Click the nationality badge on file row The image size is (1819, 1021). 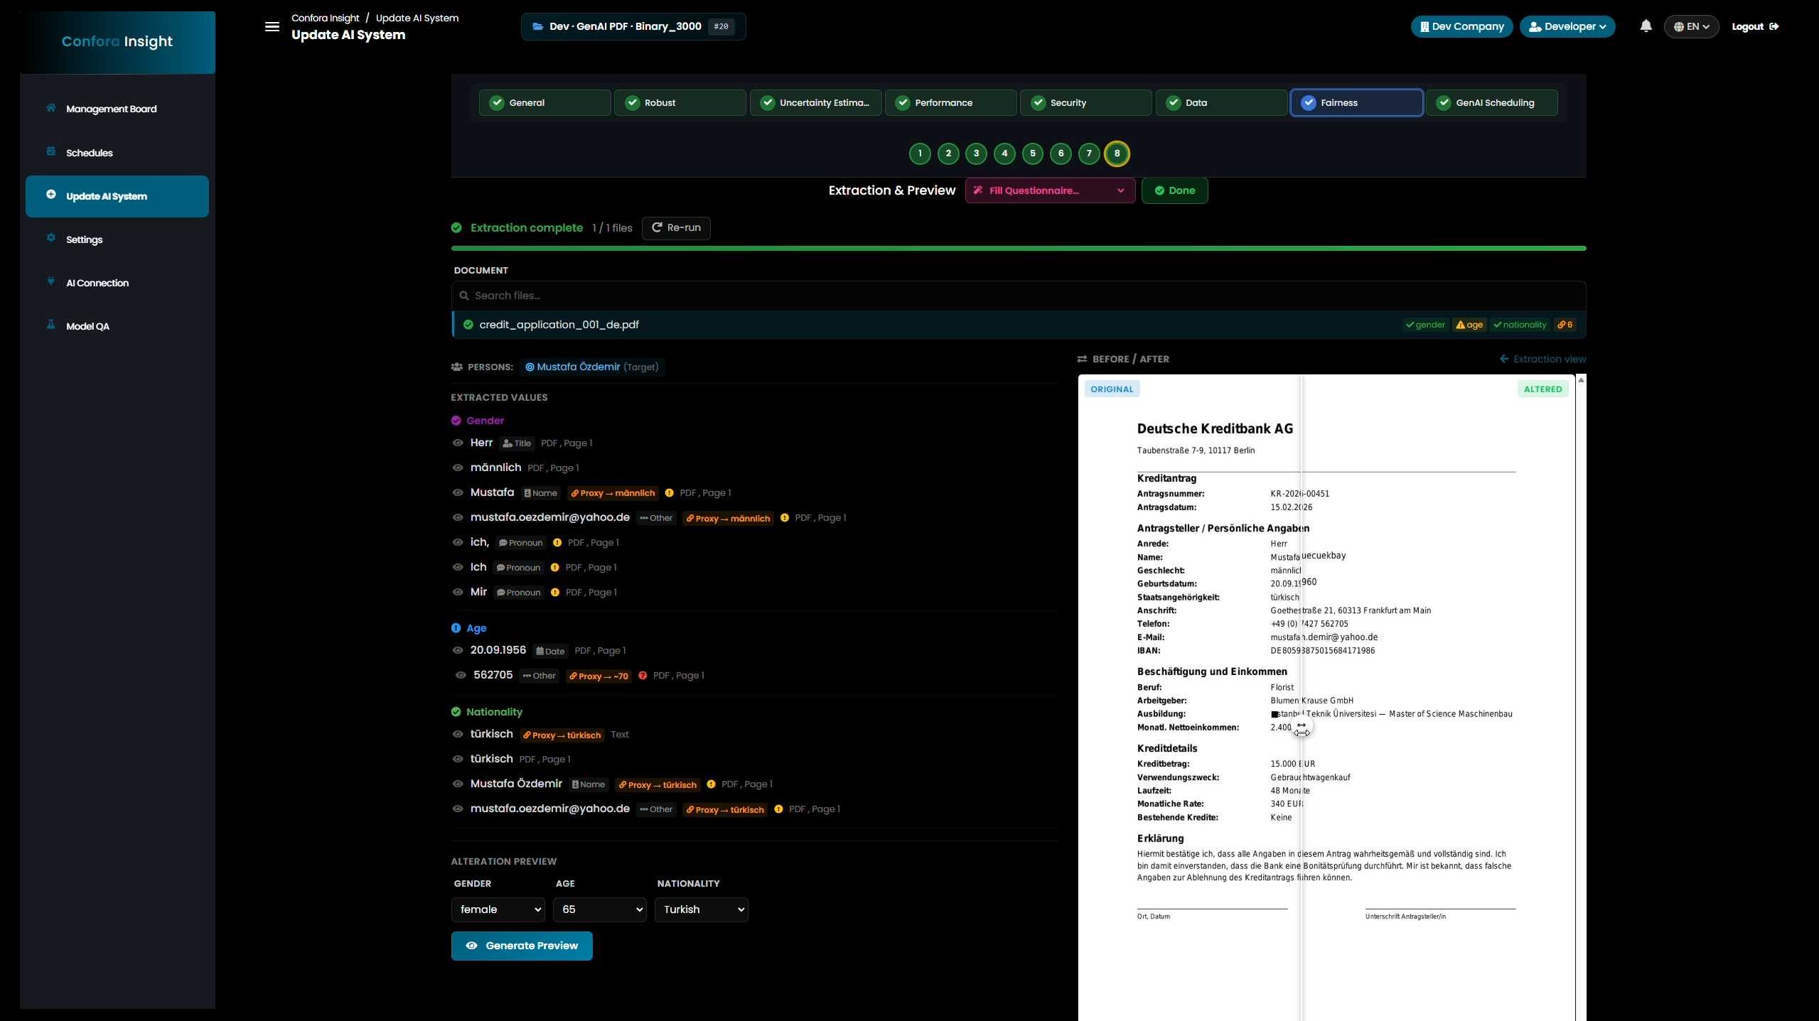point(1520,325)
